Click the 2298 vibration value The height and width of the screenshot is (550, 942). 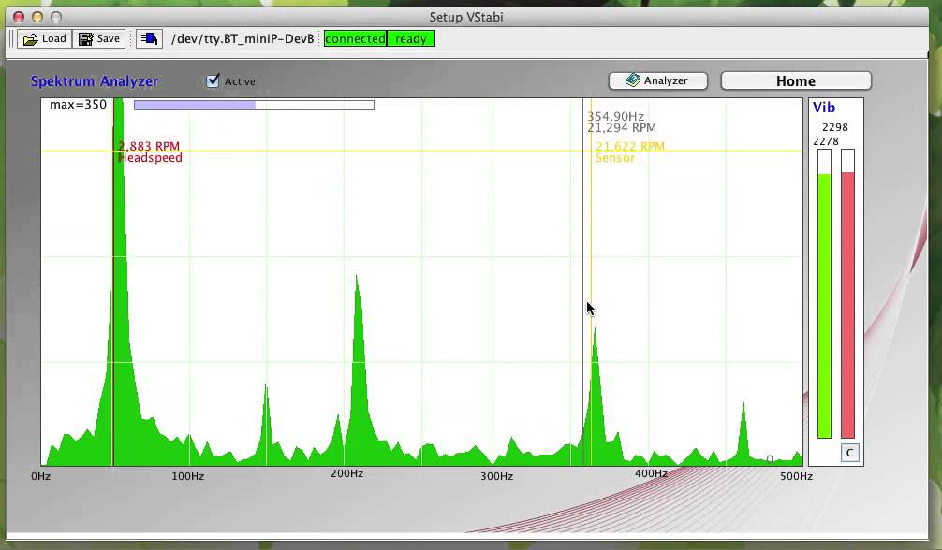point(835,127)
